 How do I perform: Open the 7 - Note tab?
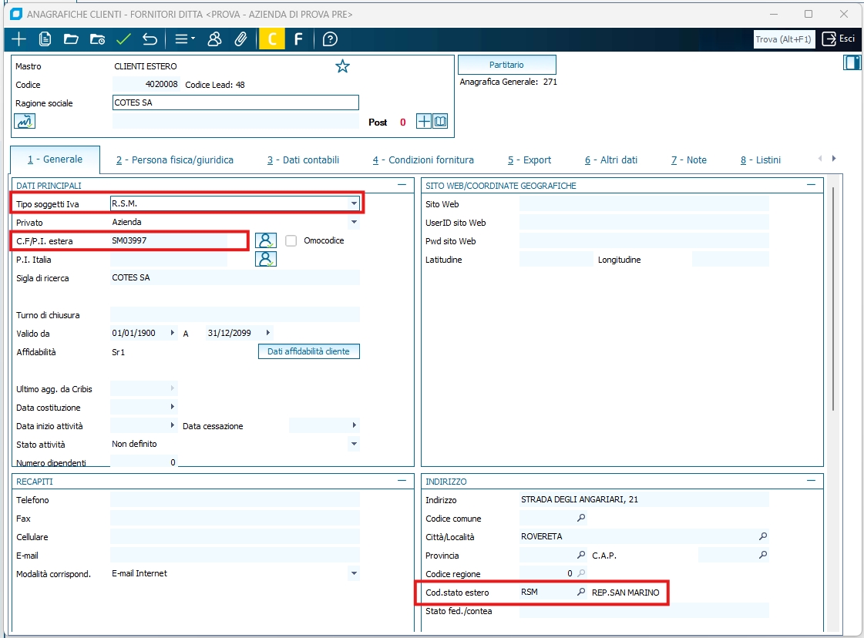pos(688,160)
